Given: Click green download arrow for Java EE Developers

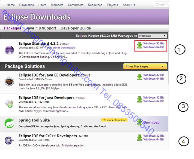Looking at the screenshot, I should coord(139,77).
